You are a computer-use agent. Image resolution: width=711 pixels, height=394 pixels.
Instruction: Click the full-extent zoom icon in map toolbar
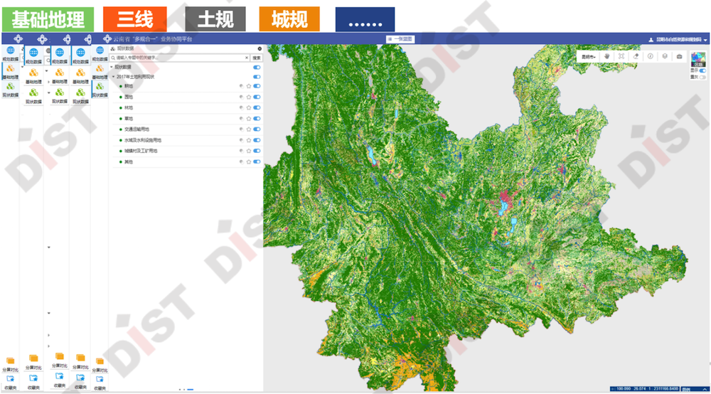click(x=621, y=55)
